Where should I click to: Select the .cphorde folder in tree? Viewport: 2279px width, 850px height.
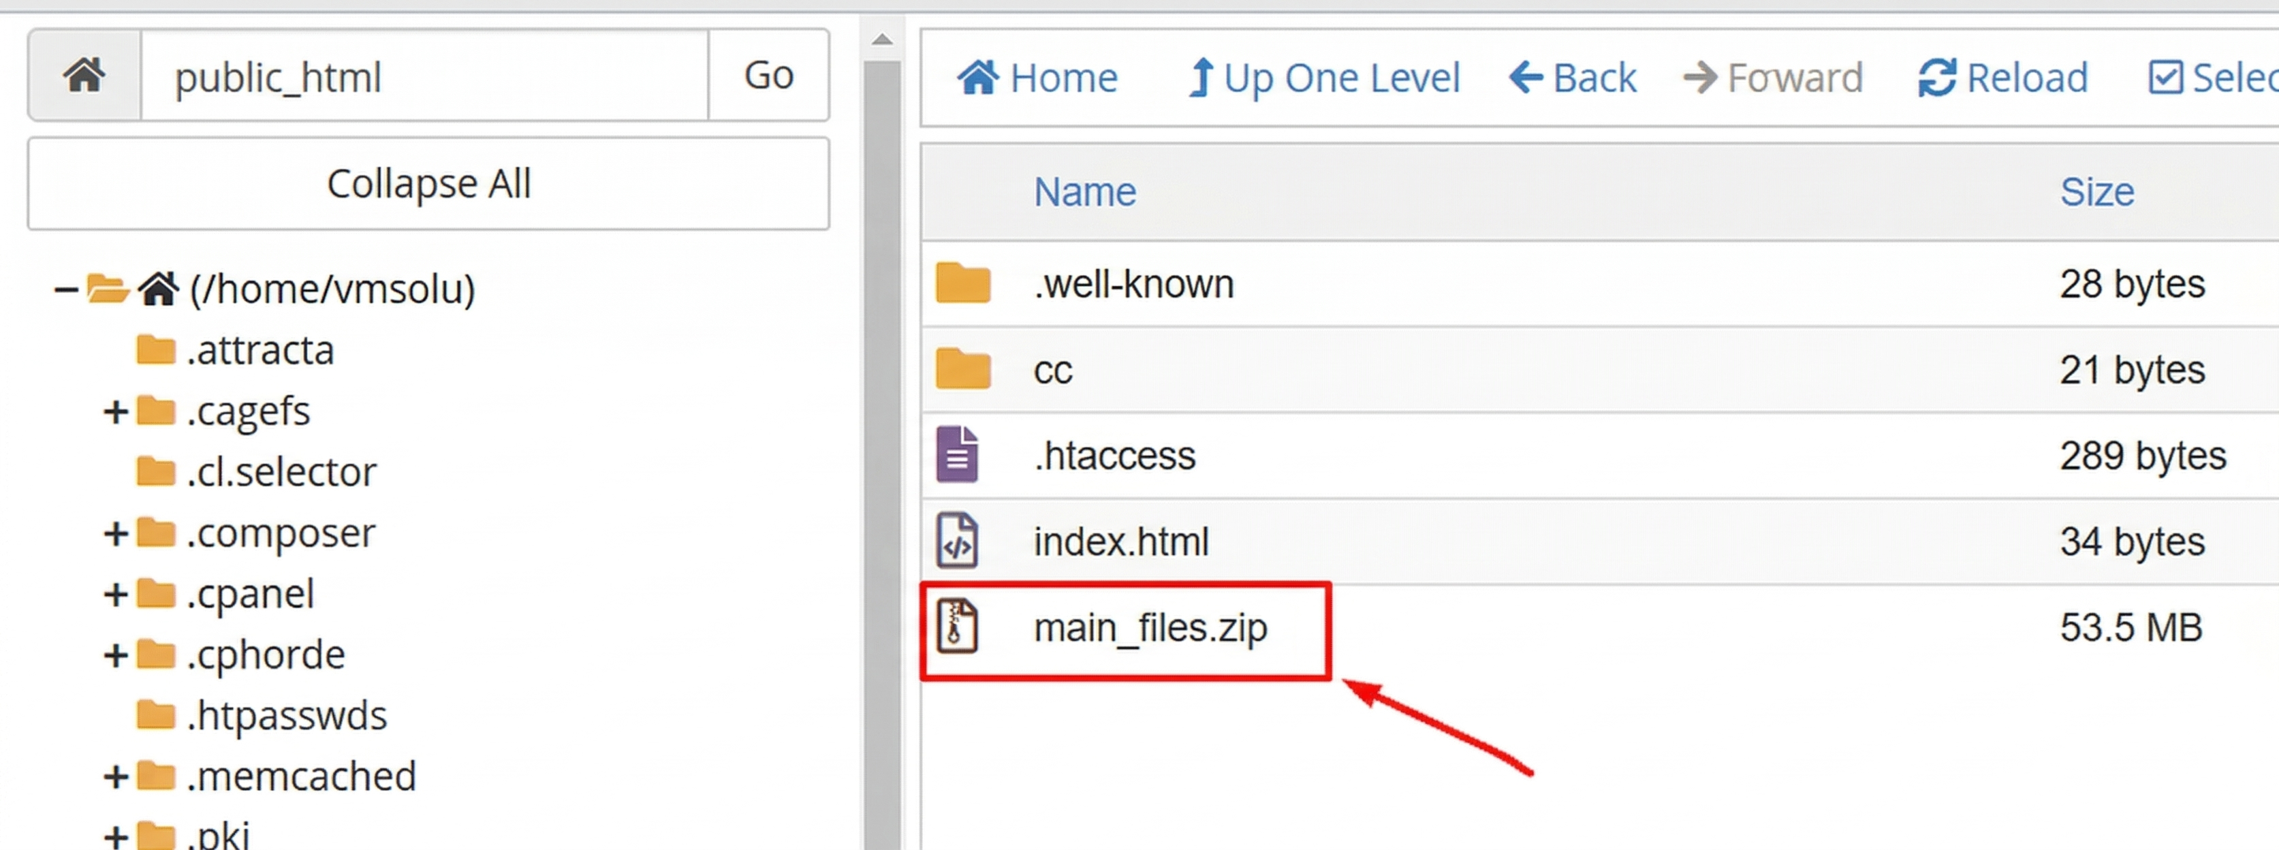pos(266,655)
